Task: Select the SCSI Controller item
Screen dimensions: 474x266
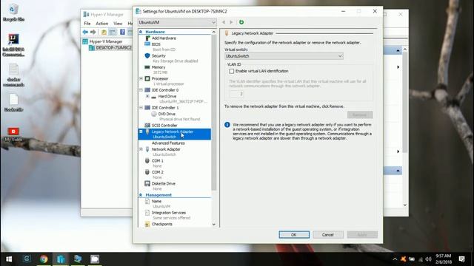Action: (x=164, y=125)
